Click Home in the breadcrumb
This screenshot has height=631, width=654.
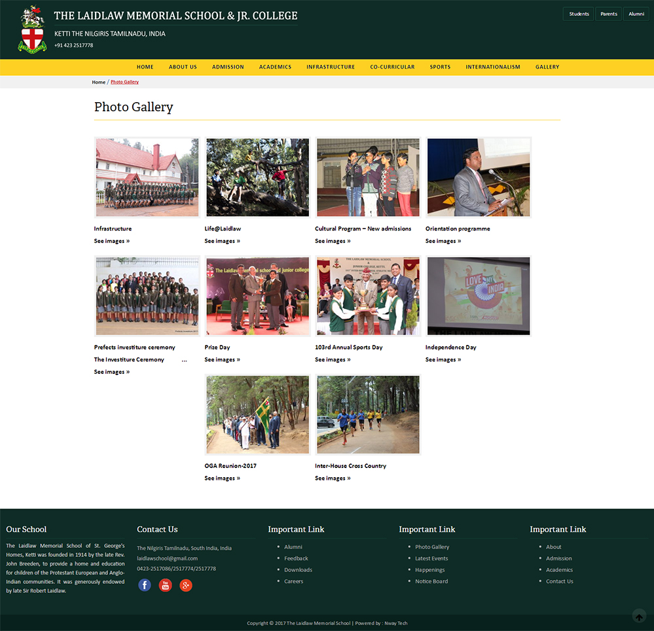click(98, 82)
